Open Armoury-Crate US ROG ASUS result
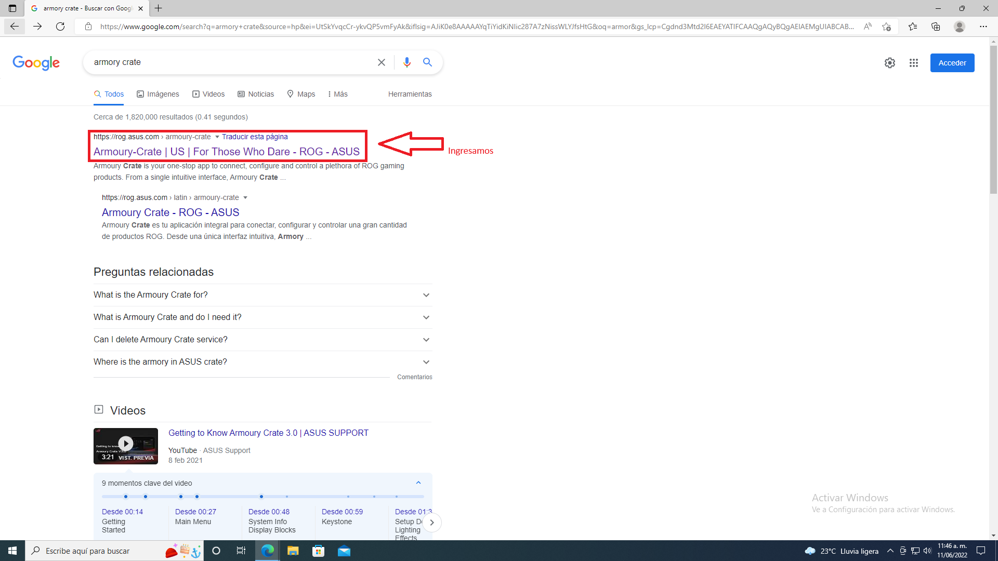The width and height of the screenshot is (998, 561). [x=226, y=152]
